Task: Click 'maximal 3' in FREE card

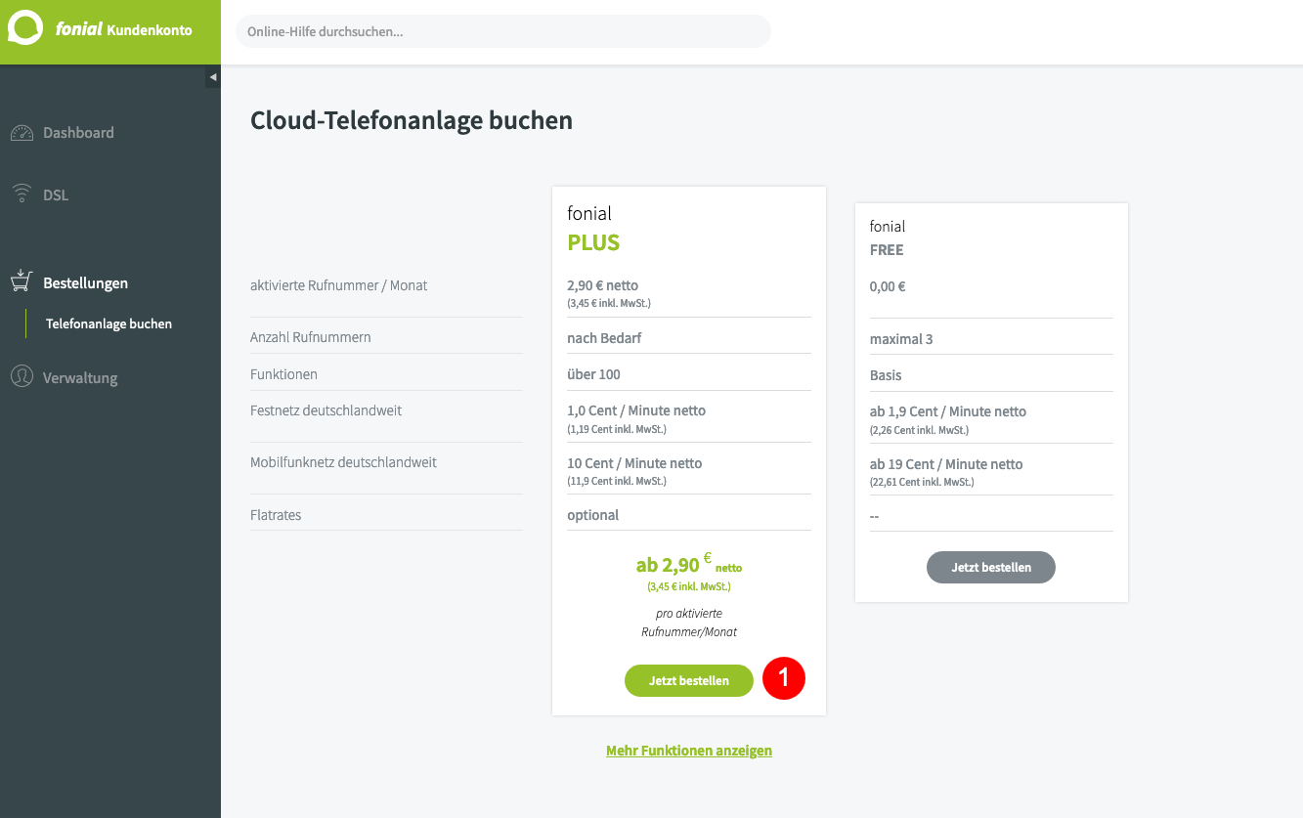Action: (901, 339)
